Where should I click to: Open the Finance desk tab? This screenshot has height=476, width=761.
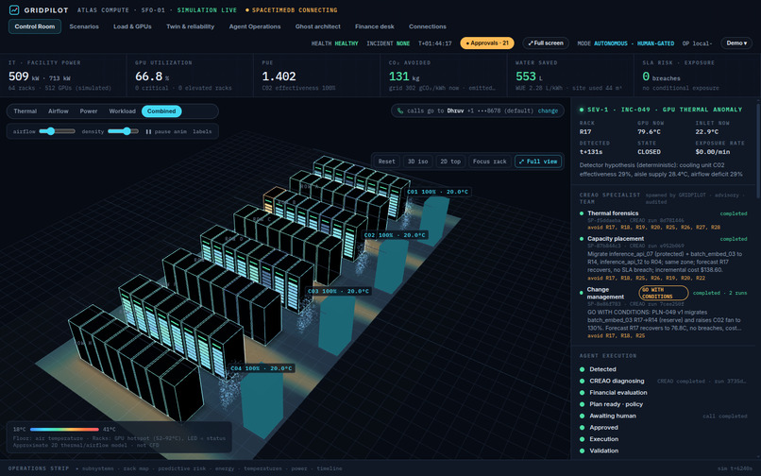click(x=375, y=26)
